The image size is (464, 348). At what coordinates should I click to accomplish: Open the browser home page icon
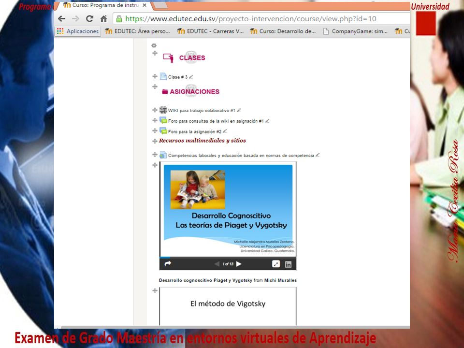click(103, 19)
